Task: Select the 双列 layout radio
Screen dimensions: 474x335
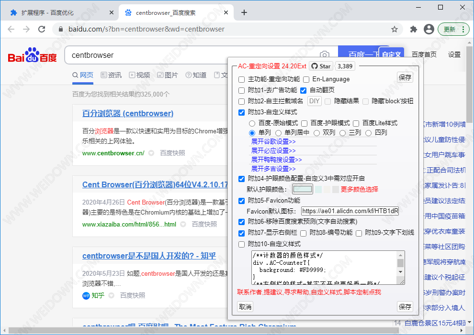Action: (316, 133)
